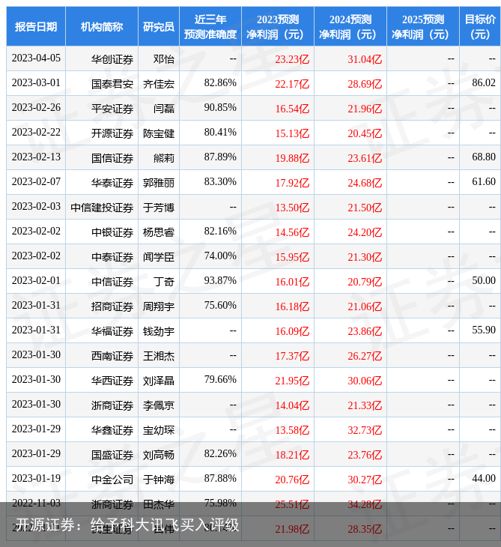This screenshot has height=547, width=501.
Task: Click the date cell 2023-01-19
Action: (36, 479)
